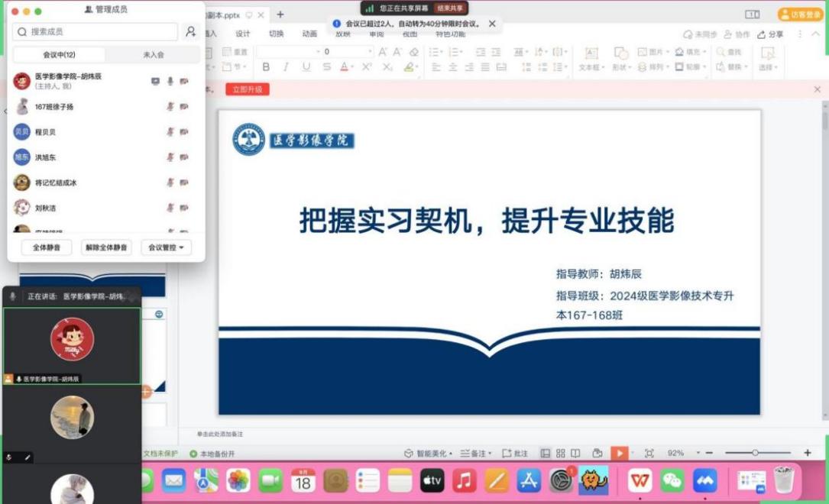Screen dimensions: 829x504
Task: Open the 设计 ribbon tab
Action: [x=243, y=34]
